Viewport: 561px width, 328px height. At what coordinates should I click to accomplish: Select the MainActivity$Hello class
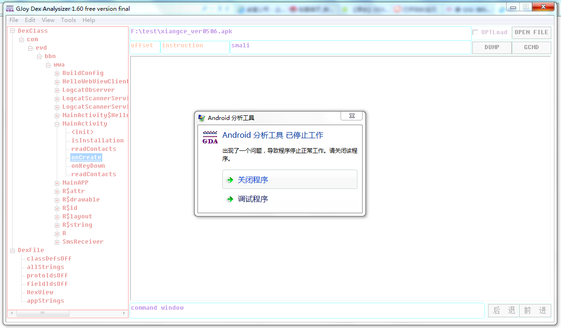pos(95,115)
